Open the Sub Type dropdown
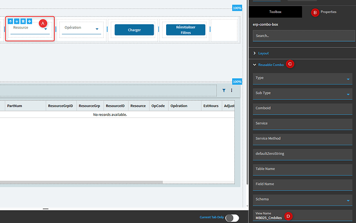356x223 pixels. pos(348,94)
